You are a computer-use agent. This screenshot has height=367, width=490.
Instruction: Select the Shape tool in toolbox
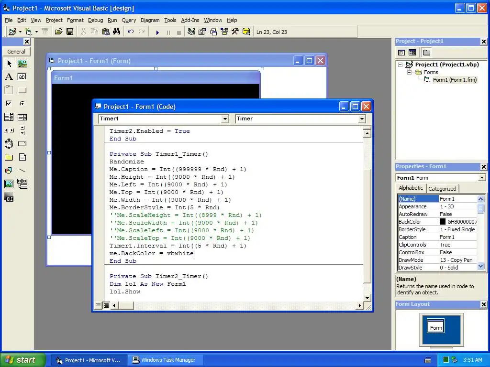pyautogui.click(x=9, y=171)
